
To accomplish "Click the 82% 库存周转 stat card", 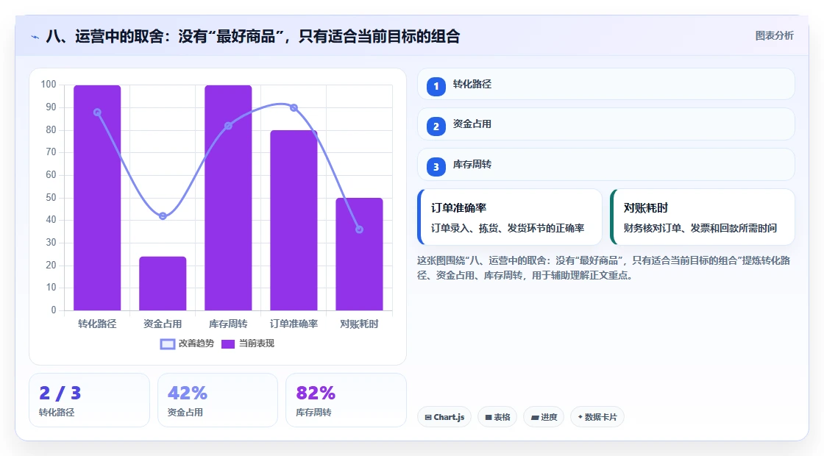I will 347,400.
